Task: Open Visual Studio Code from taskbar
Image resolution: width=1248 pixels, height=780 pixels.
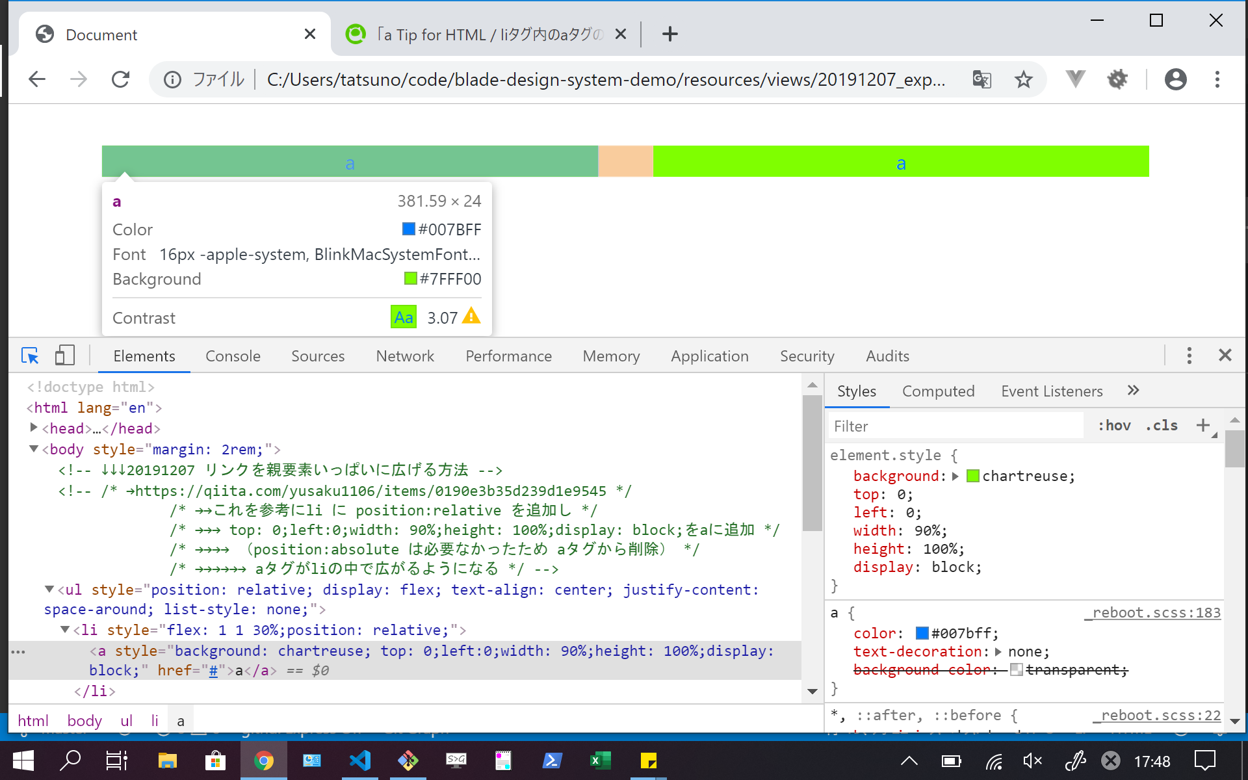Action: coord(359,760)
